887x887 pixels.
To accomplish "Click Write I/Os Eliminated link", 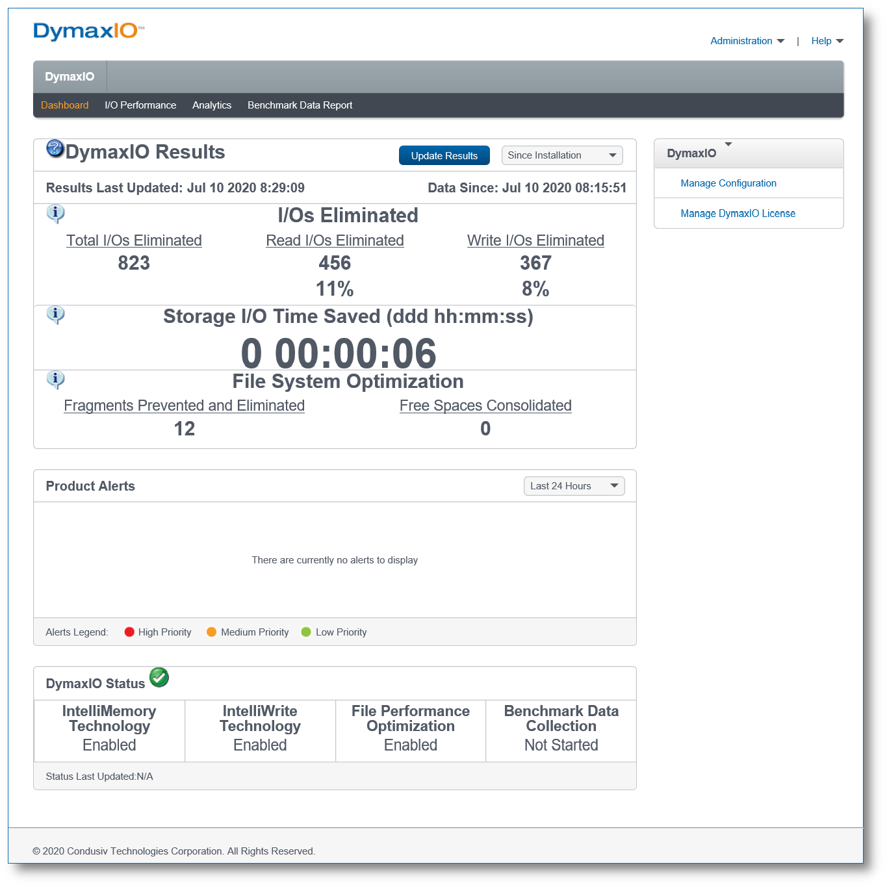I will point(535,240).
